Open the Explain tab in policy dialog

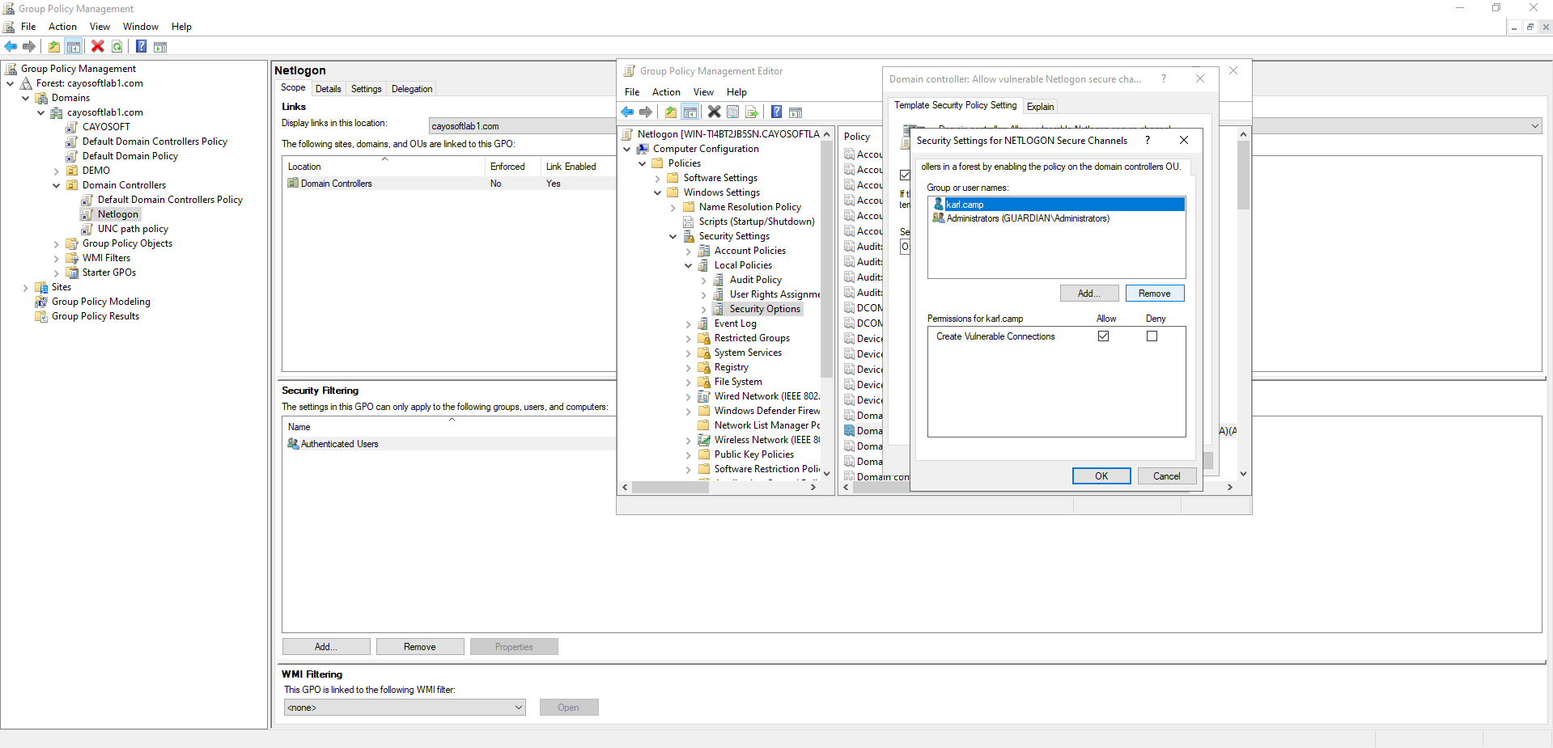tap(1040, 107)
